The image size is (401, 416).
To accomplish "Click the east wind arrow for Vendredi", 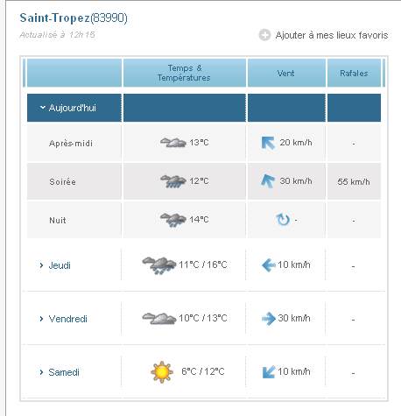I will click(269, 319).
